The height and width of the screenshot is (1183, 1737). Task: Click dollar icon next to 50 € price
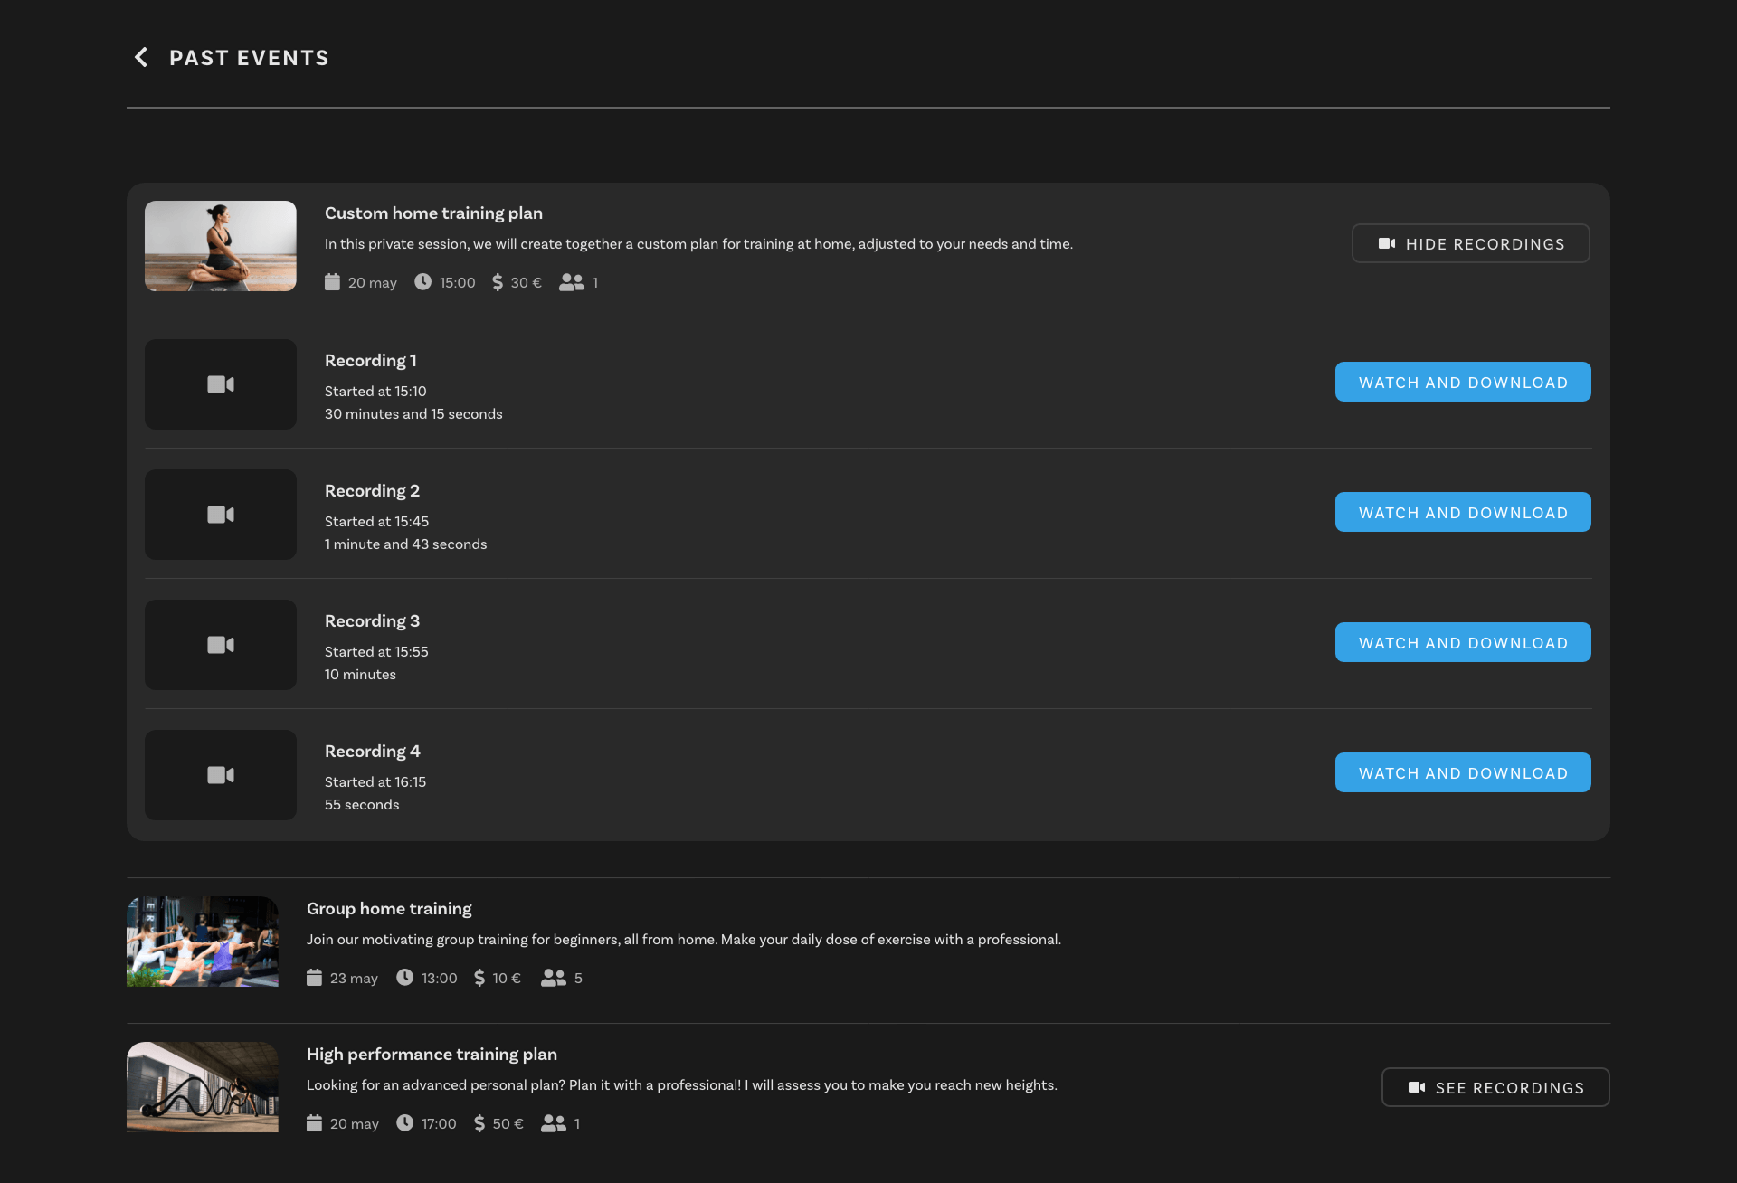[x=479, y=1123]
